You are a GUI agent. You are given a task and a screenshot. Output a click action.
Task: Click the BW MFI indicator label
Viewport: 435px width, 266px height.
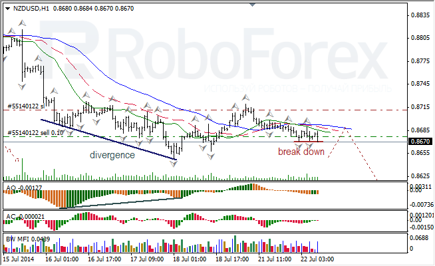coord(18,237)
